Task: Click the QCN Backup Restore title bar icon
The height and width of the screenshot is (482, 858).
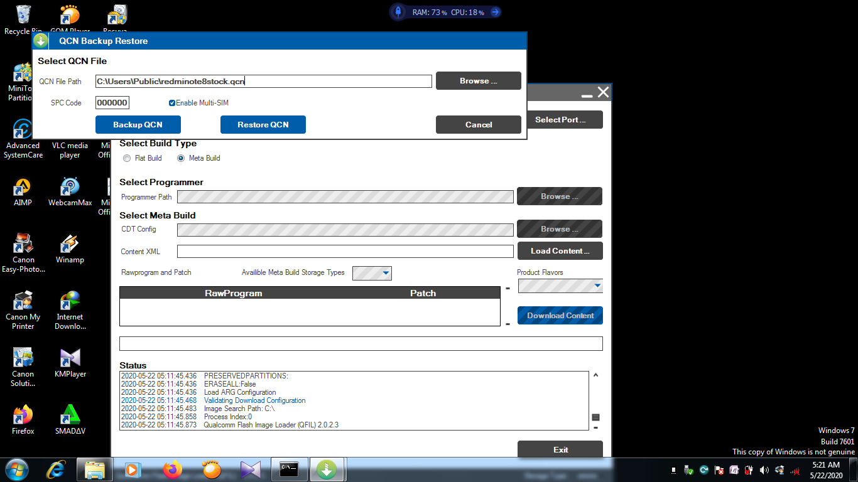Action: (x=41, y=41)
